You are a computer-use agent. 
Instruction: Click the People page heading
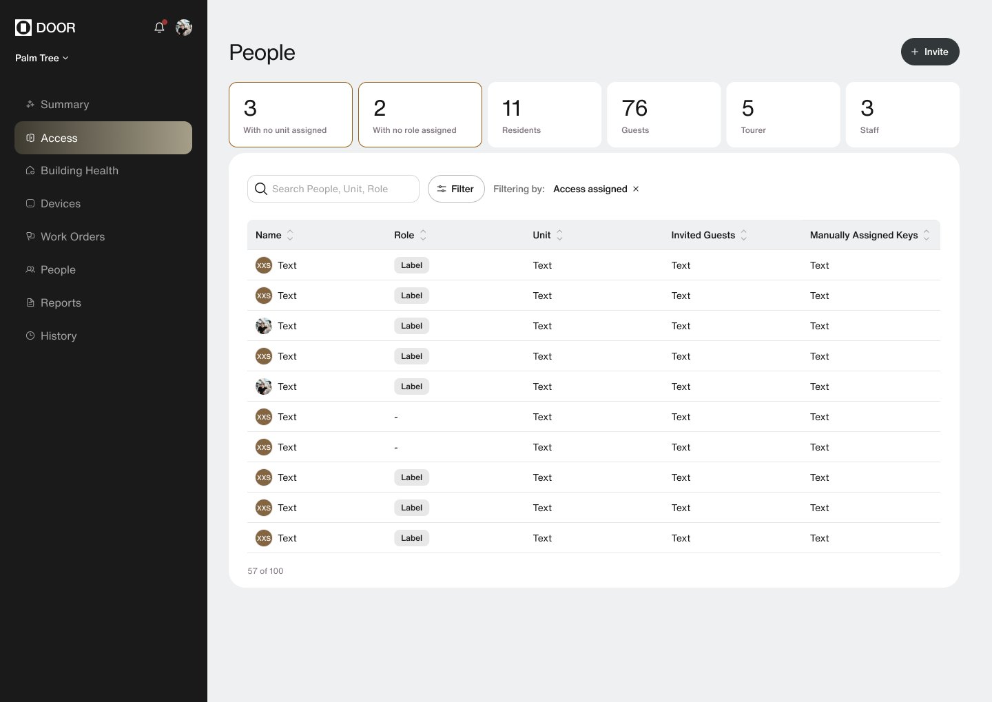(262, 52)
